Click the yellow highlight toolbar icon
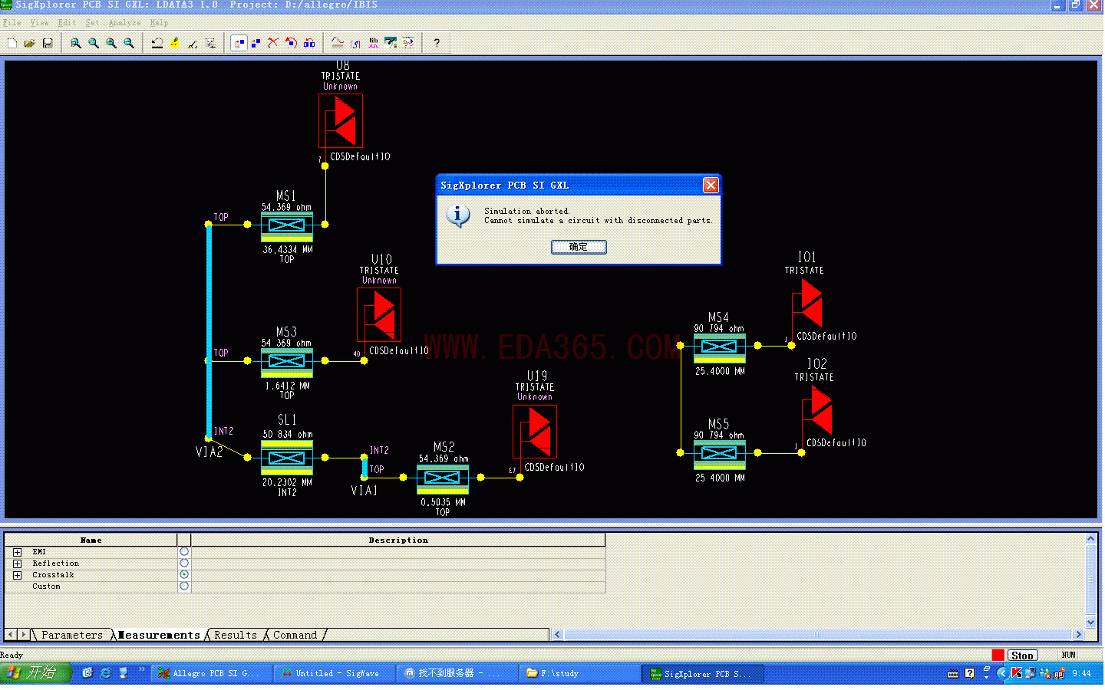Image resolution: width=1105 pixels, height=690 pixels. tap(175, 43)
